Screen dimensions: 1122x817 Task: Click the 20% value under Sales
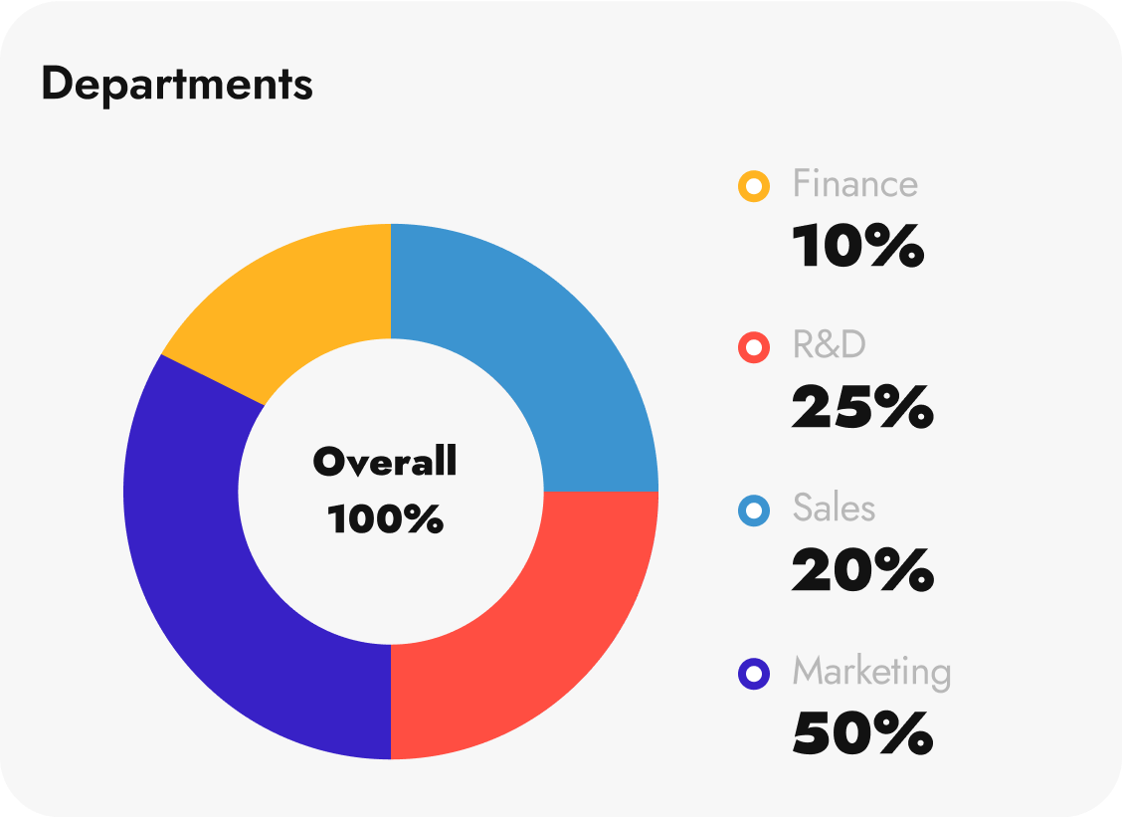click(862, 570)
